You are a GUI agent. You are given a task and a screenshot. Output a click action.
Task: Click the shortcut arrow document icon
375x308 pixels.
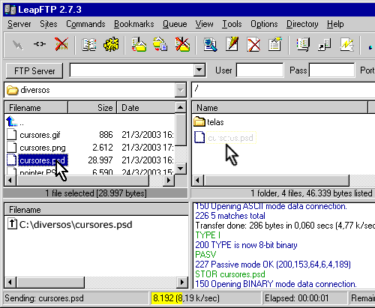(x=325, y=45)
